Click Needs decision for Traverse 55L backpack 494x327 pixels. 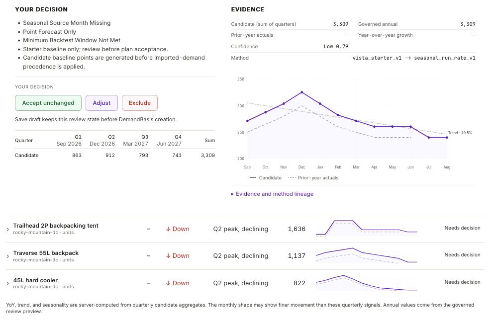coord(462,254)
